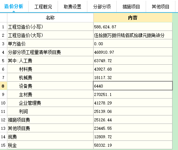178x150 pixels.
Task: Select the 设备费 name cell
Action: (50, 86)
